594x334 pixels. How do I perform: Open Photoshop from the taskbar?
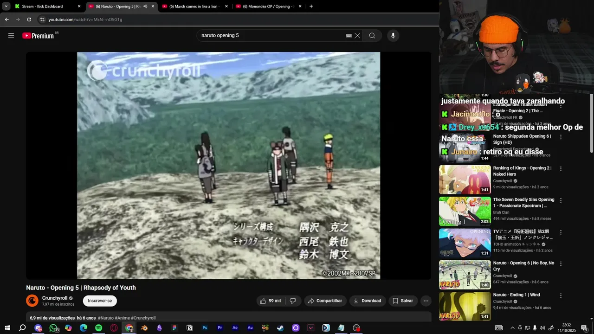(205, 328)
